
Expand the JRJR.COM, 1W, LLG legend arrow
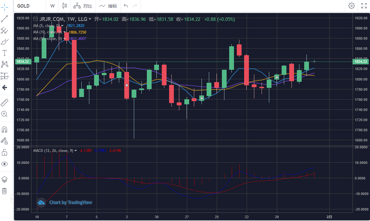(90, 19)
